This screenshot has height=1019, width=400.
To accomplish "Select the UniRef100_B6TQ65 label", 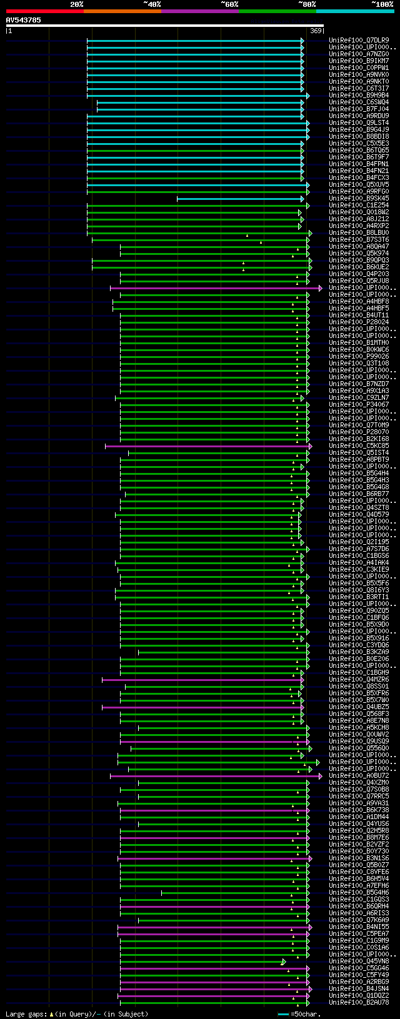I will pos(359,151).
